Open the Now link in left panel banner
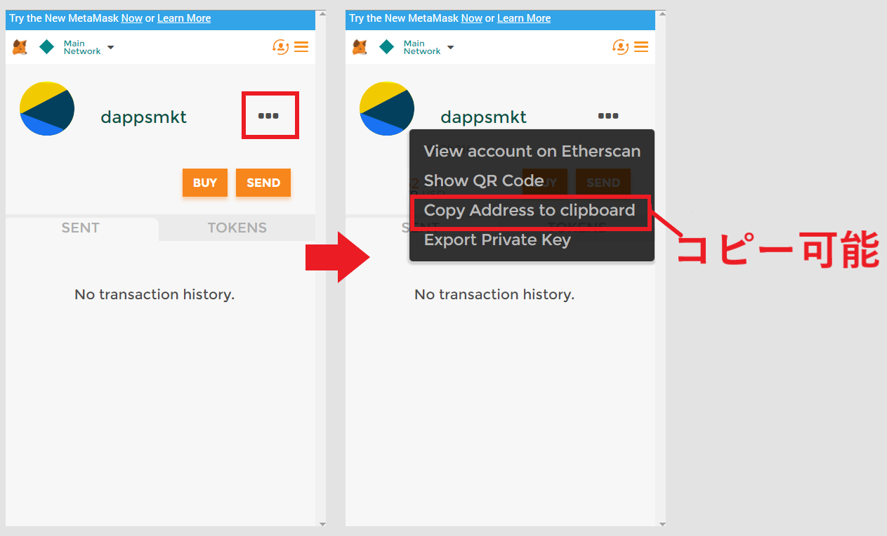Viewport: 887px width, 536px height. (x=132, y=18)
